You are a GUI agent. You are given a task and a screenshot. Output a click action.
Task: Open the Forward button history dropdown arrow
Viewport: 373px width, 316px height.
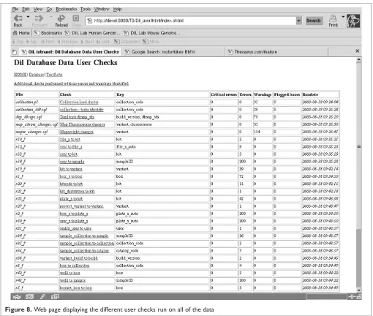(51, 17)
